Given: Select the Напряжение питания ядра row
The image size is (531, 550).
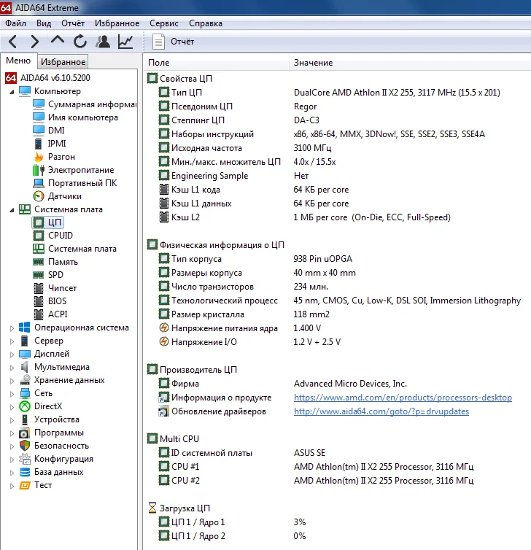Looking at the screenshot, I should point(337,328).
